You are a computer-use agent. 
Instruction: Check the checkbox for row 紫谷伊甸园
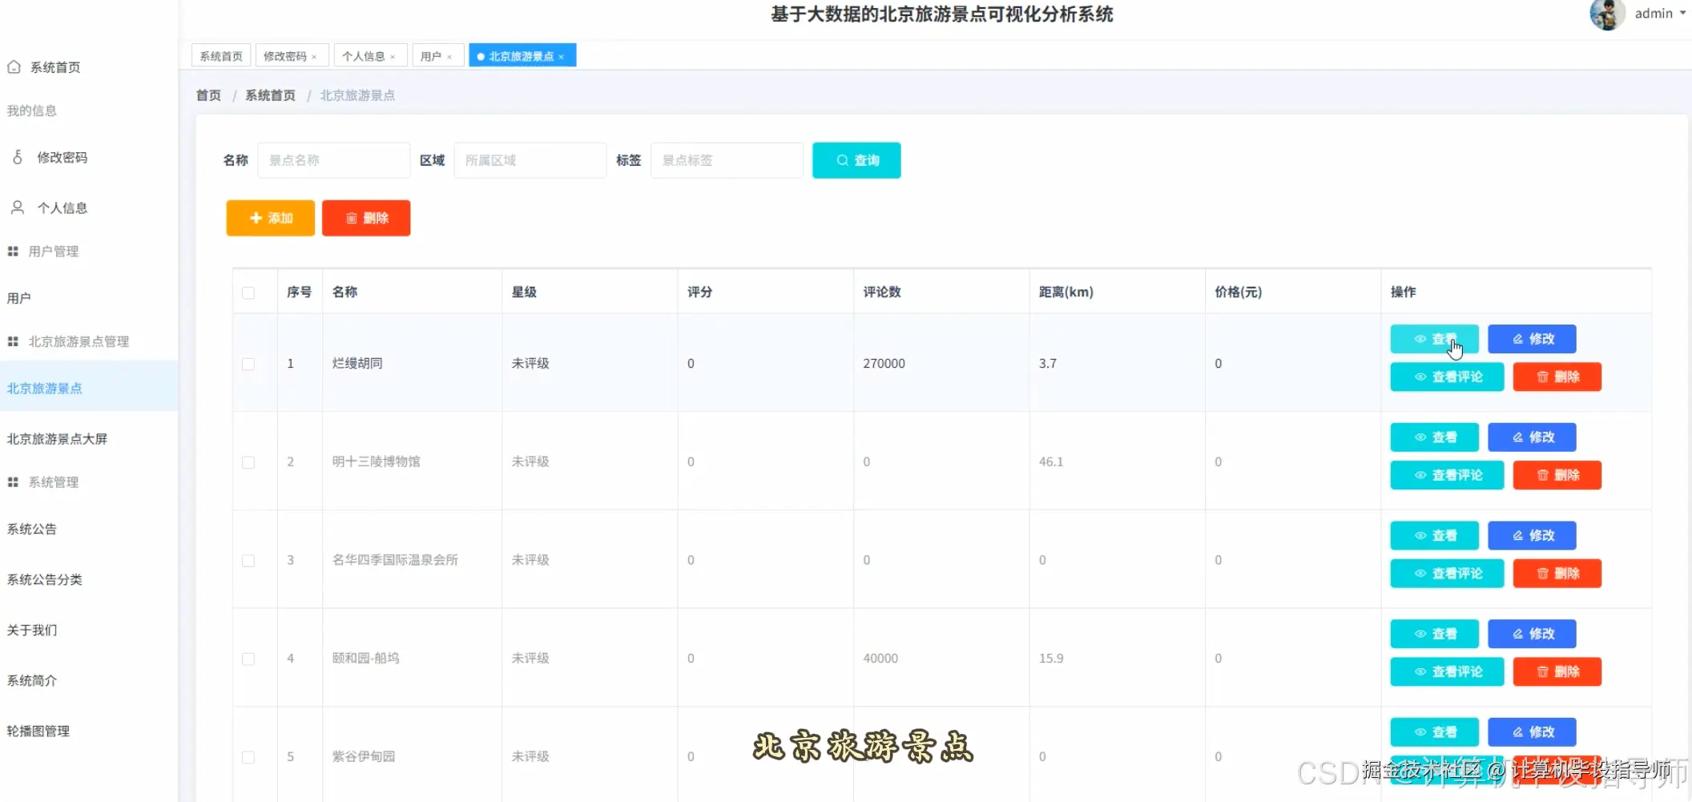[248, 757]
